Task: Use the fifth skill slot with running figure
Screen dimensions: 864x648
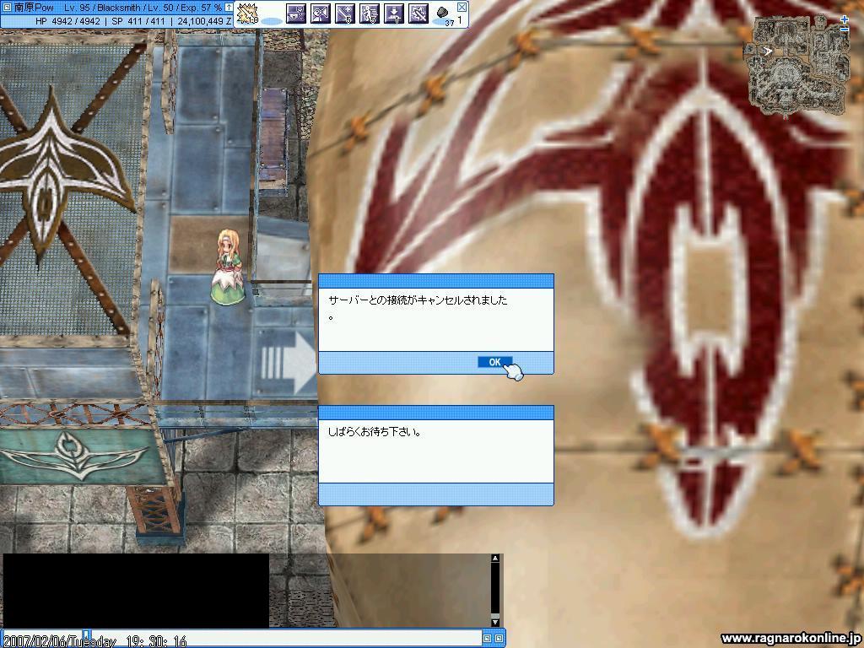Action: (x=370, y=13)
